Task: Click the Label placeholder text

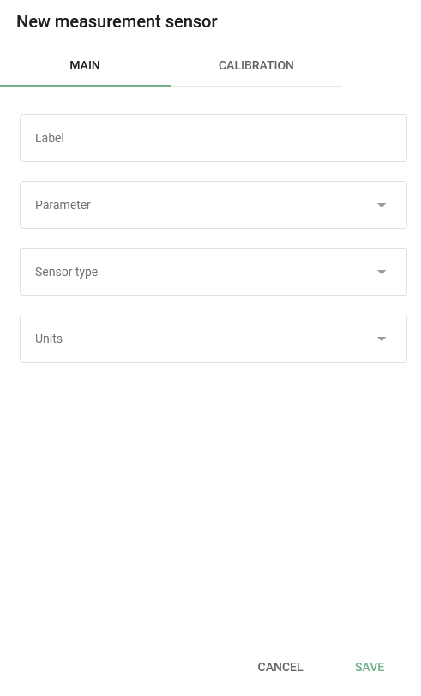Action: click(50, 138)
